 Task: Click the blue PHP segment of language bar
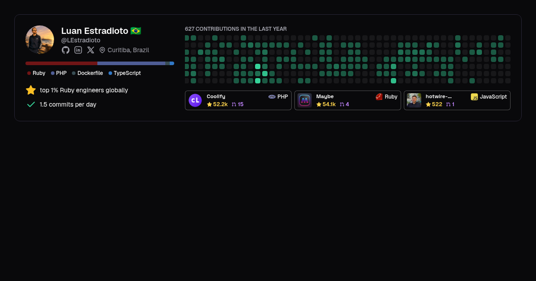point(131,63)
